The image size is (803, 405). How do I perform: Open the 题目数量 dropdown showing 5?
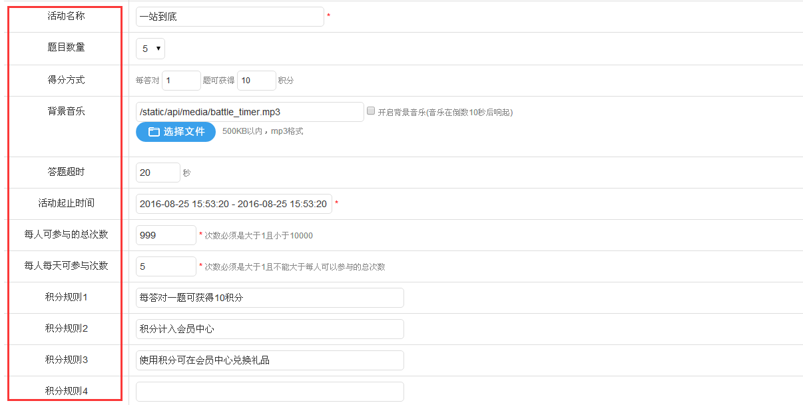coord(150,49)
